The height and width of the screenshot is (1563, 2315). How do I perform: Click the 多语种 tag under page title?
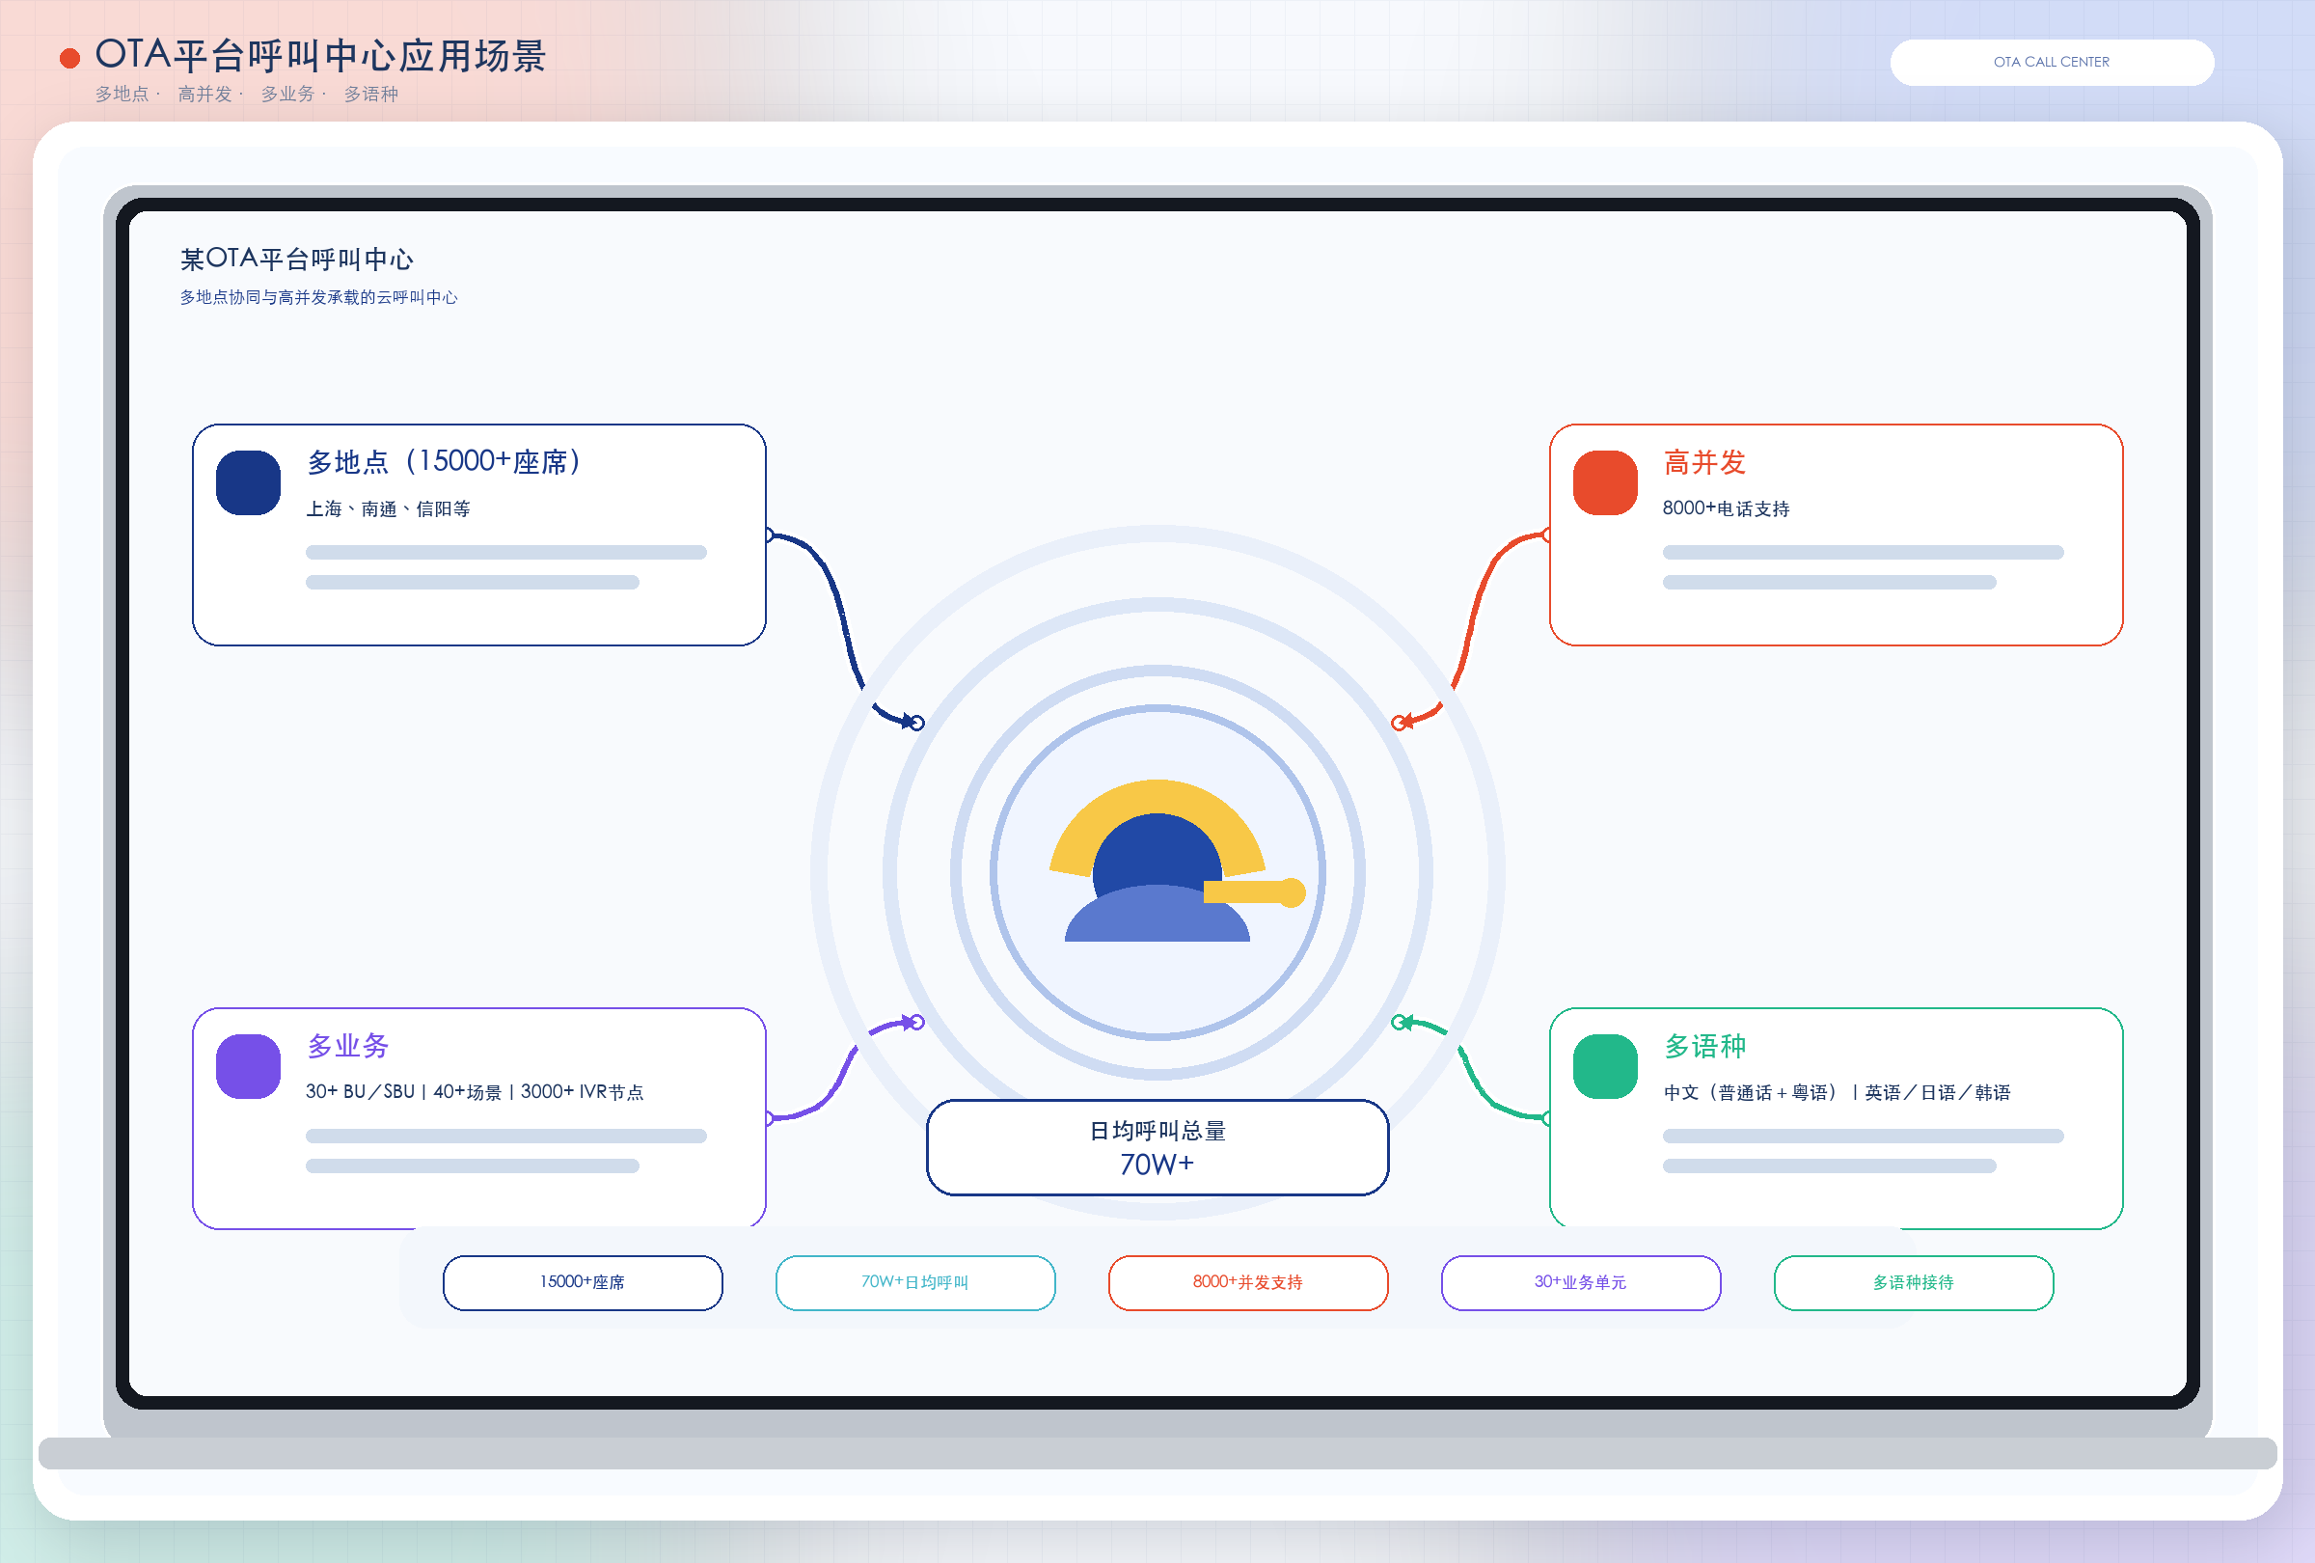[370, 94]
